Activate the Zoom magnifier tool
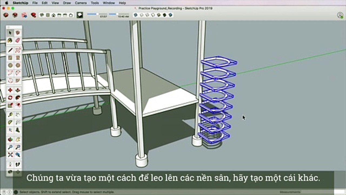346x195 pixels. pos(10,147)
